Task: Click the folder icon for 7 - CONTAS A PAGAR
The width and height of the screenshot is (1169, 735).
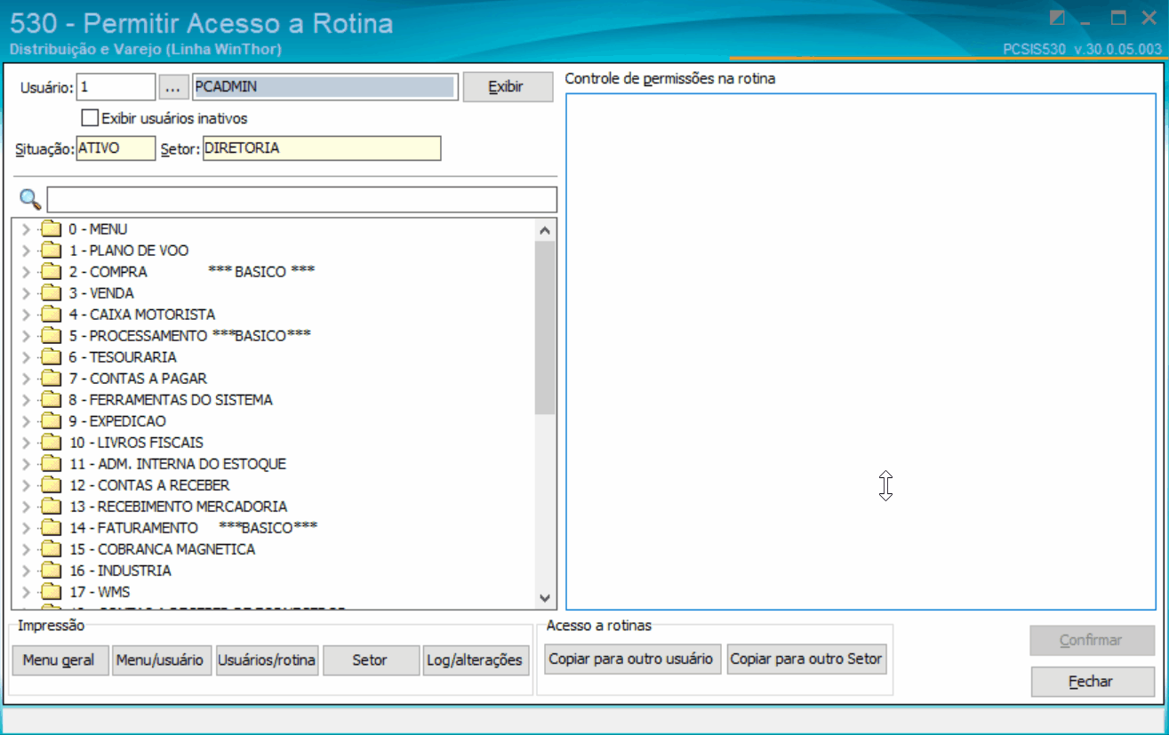Action: point(52,379)
